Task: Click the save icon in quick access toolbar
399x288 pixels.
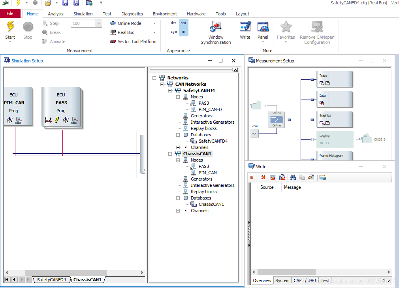Action: click(x=65, y=3)
